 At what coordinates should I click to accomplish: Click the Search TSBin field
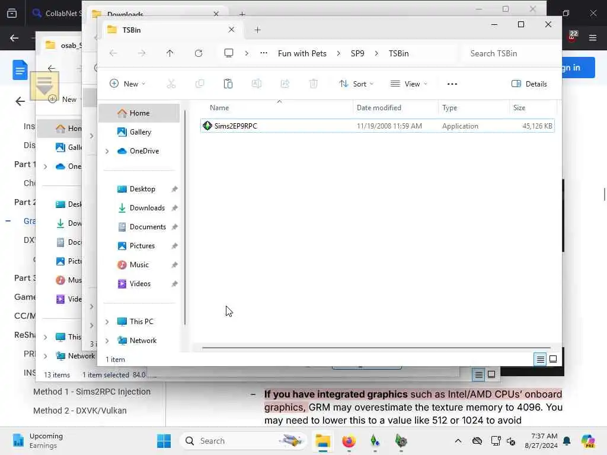pos(511,53)
